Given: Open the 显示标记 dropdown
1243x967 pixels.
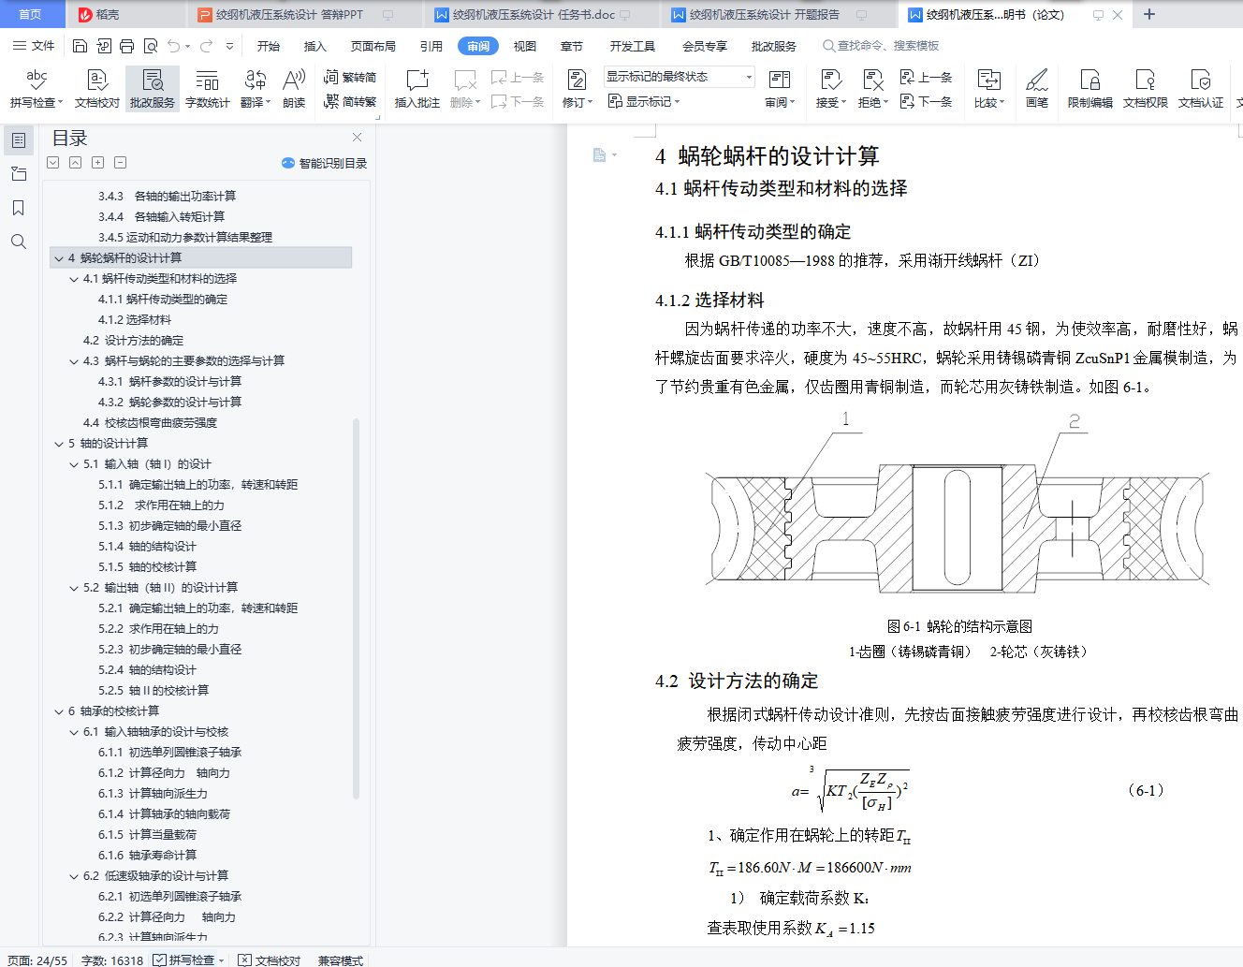Looking at the screenshot, I should pyautogui.click(x=644, y=101).
